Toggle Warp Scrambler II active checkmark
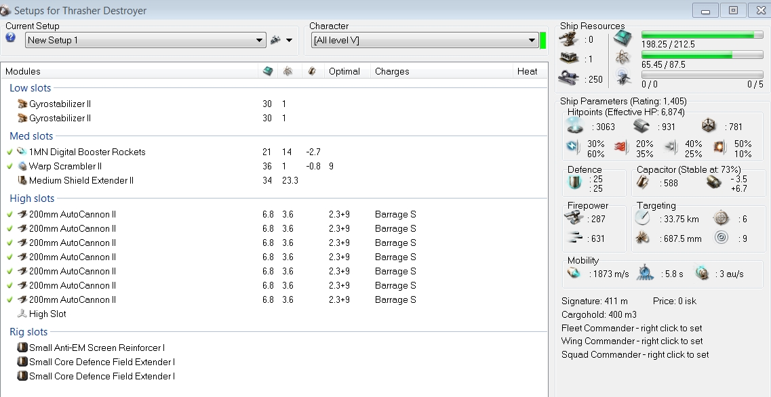This screenshot has width=771, height=397. 9,166
